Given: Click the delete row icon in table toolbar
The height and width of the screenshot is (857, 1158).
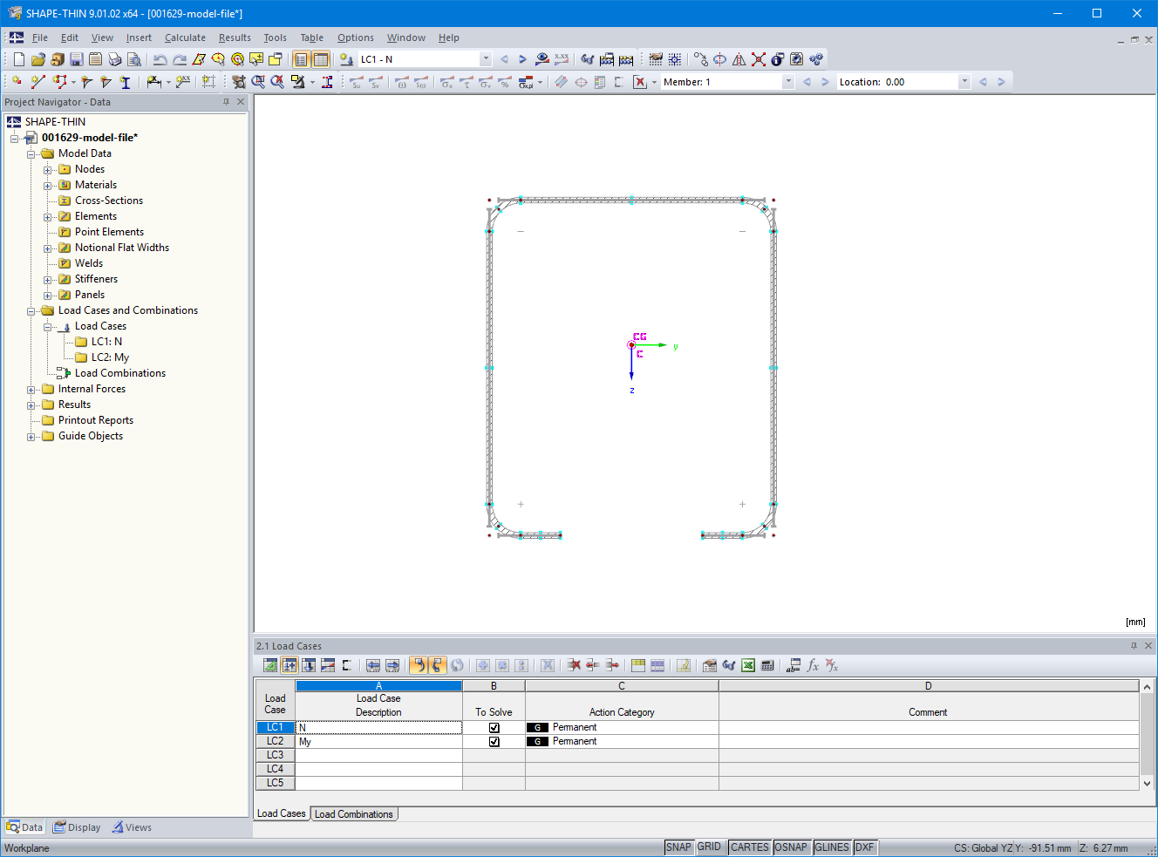Looking at the screenshot, I should tap(574, 665).
